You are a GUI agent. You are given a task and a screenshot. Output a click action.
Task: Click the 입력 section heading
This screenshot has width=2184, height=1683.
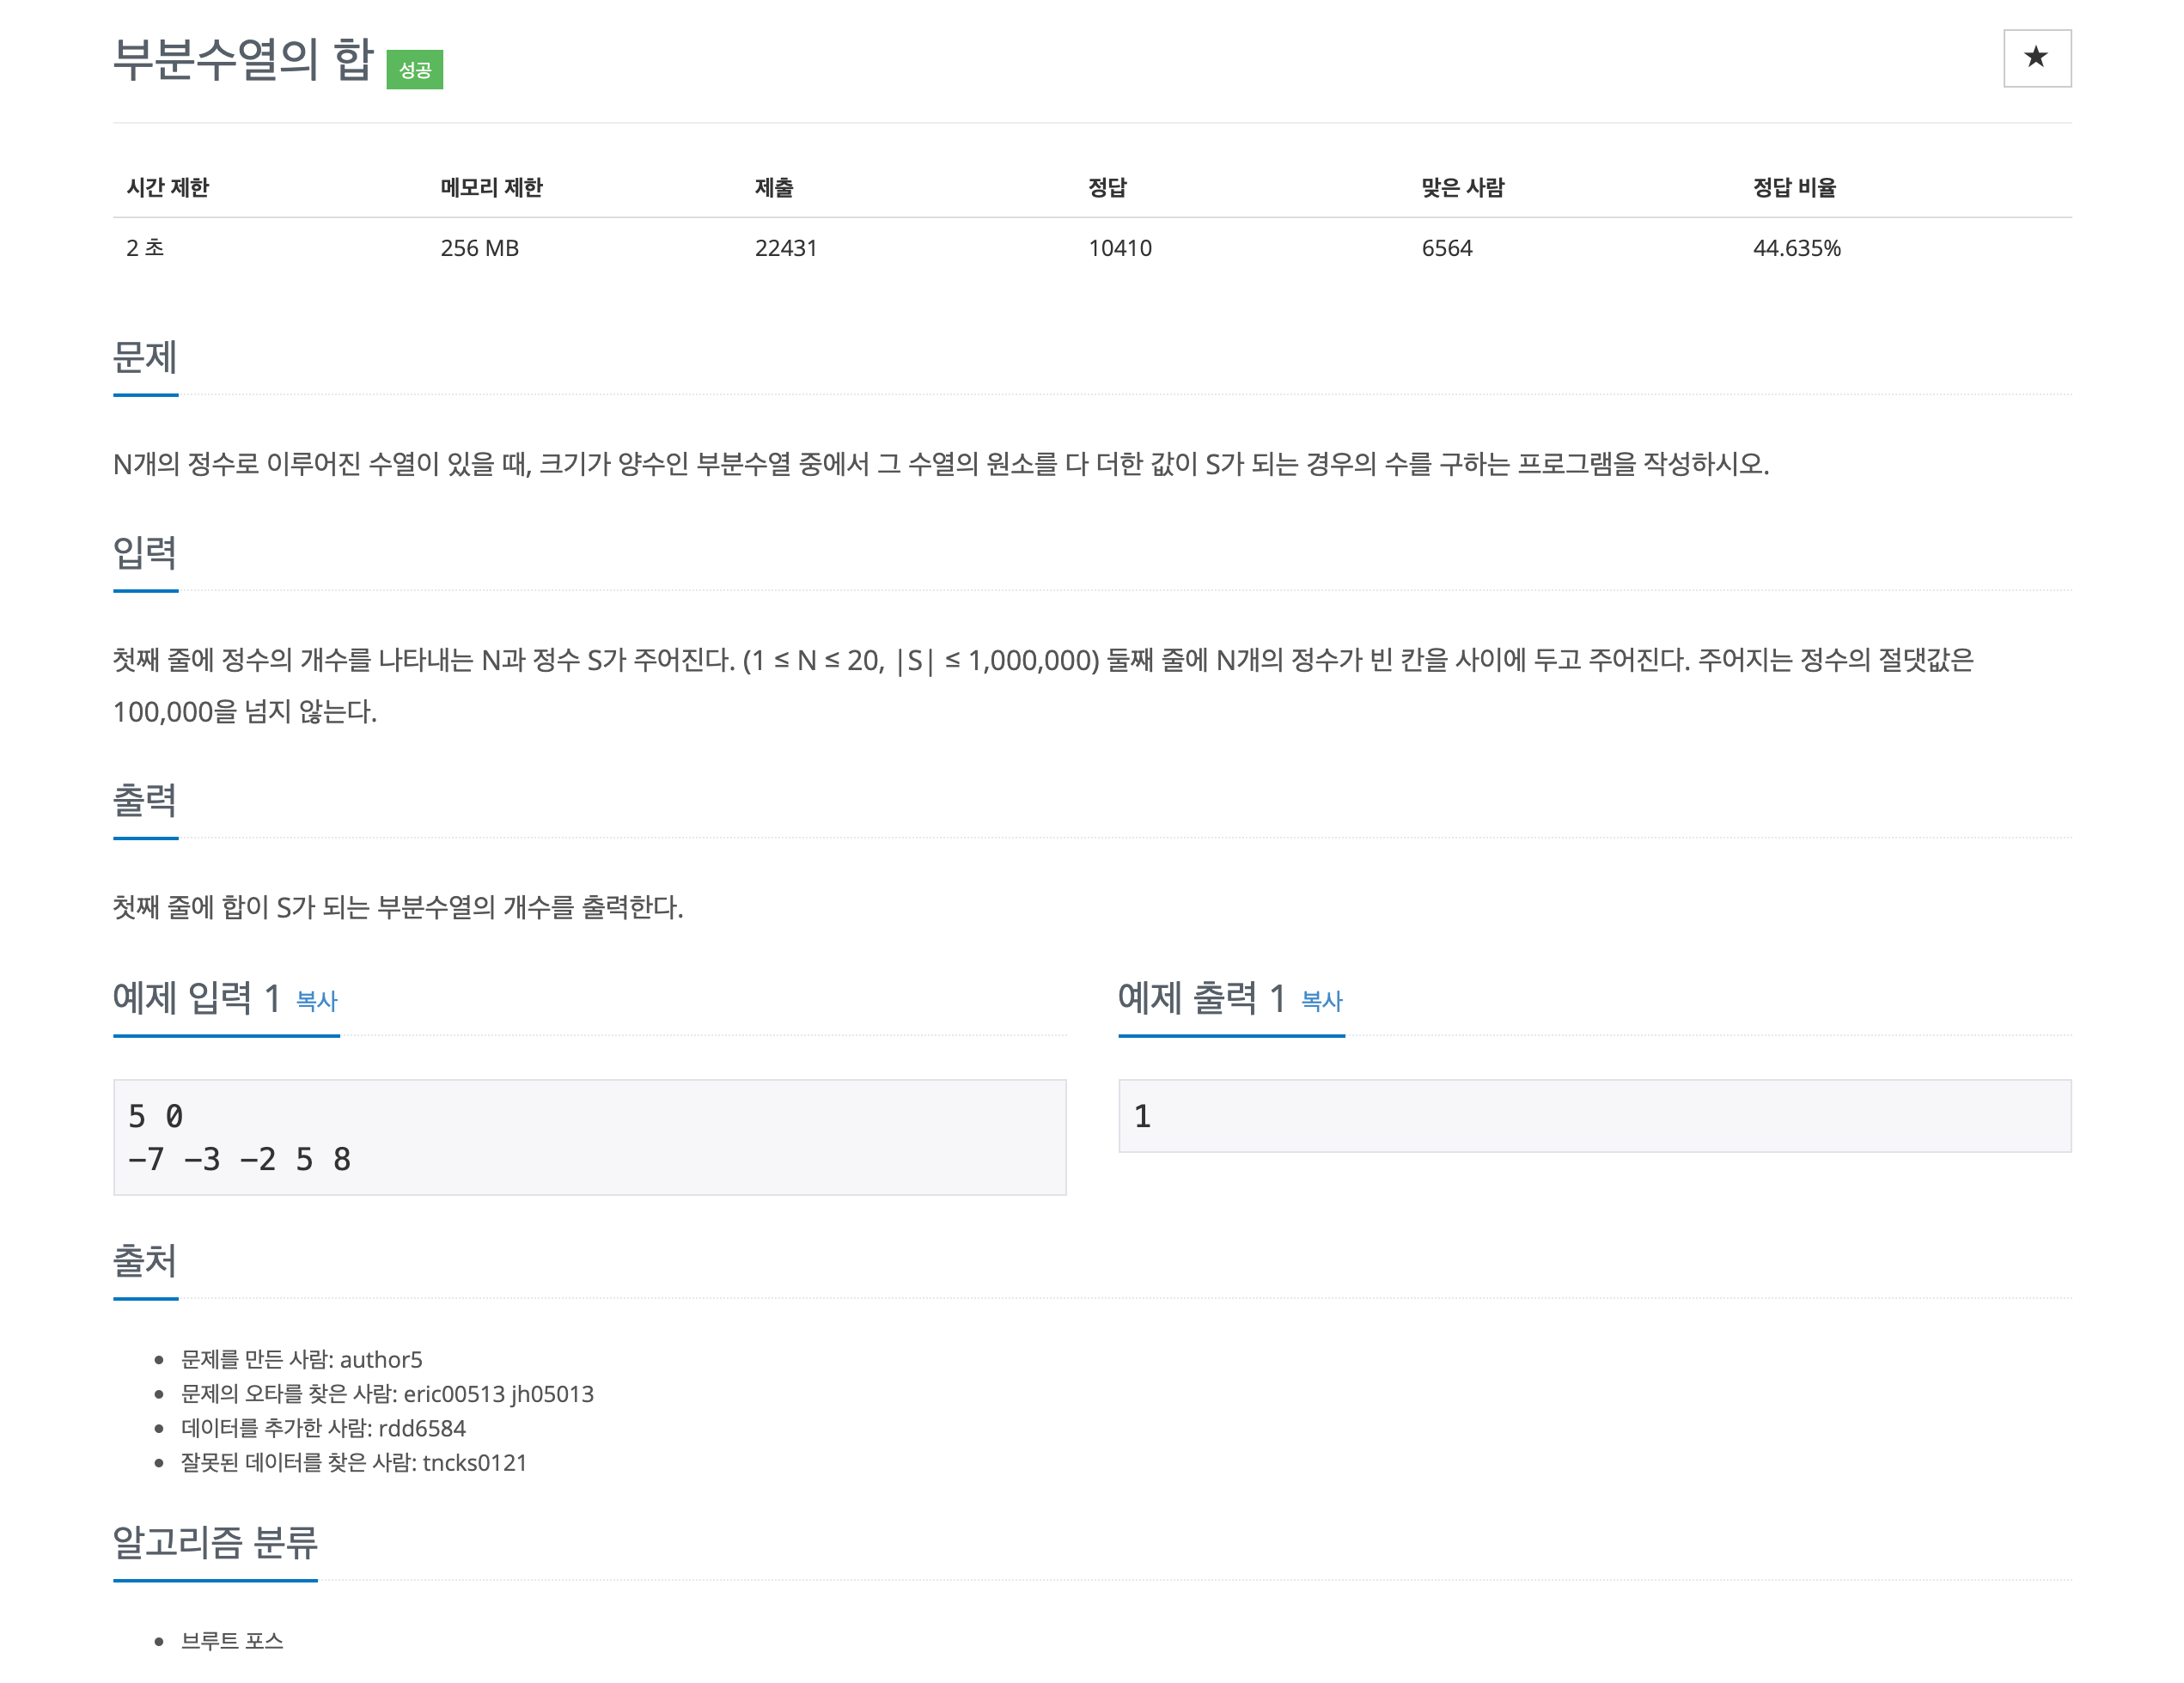[x=145, y=553]
